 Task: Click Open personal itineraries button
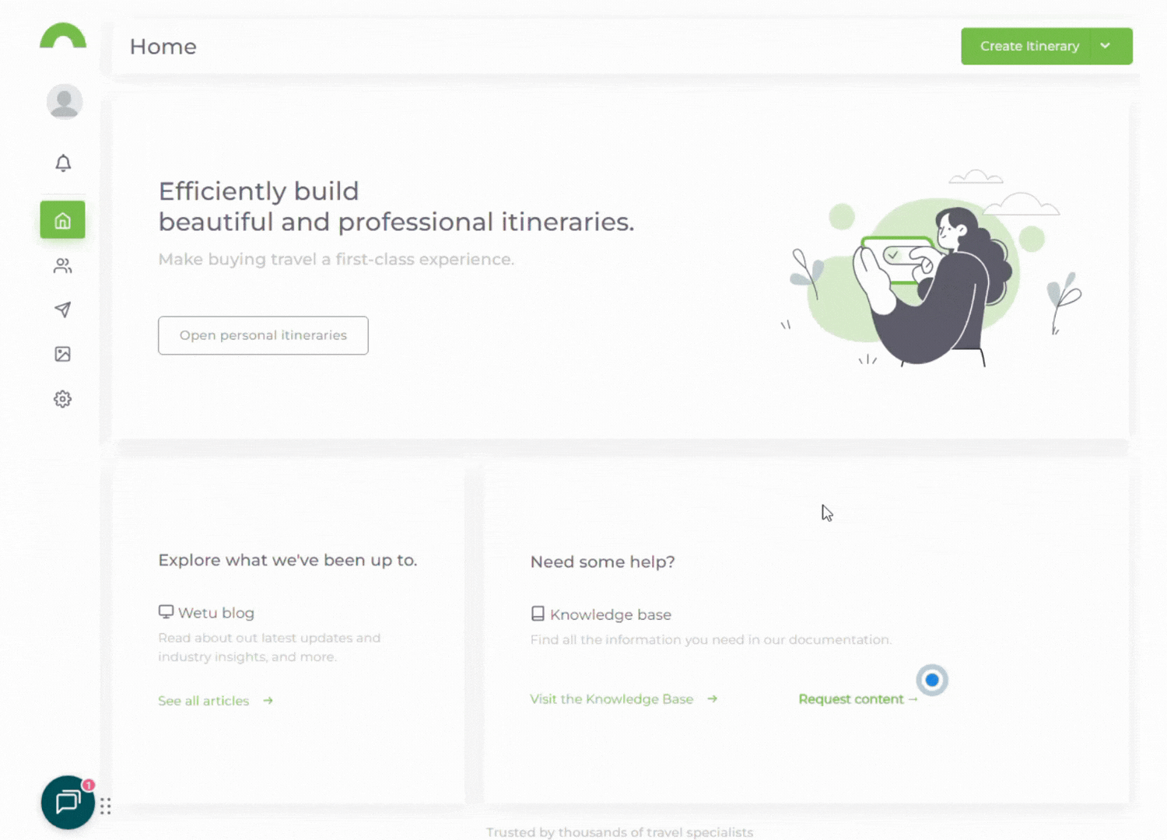click(x=263, y=335)
